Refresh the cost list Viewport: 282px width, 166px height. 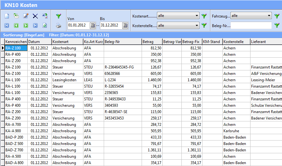pos(45,25)
